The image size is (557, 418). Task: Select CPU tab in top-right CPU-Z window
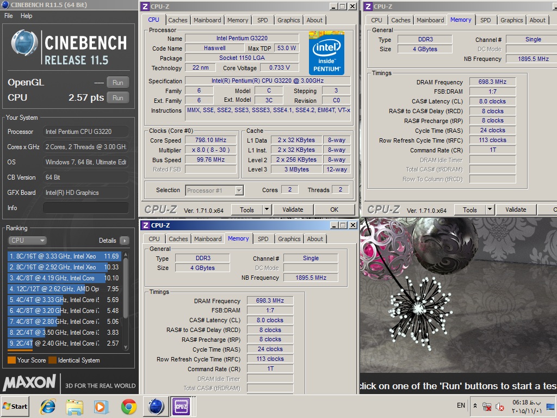pyautogui.click(x=376, y=20)
